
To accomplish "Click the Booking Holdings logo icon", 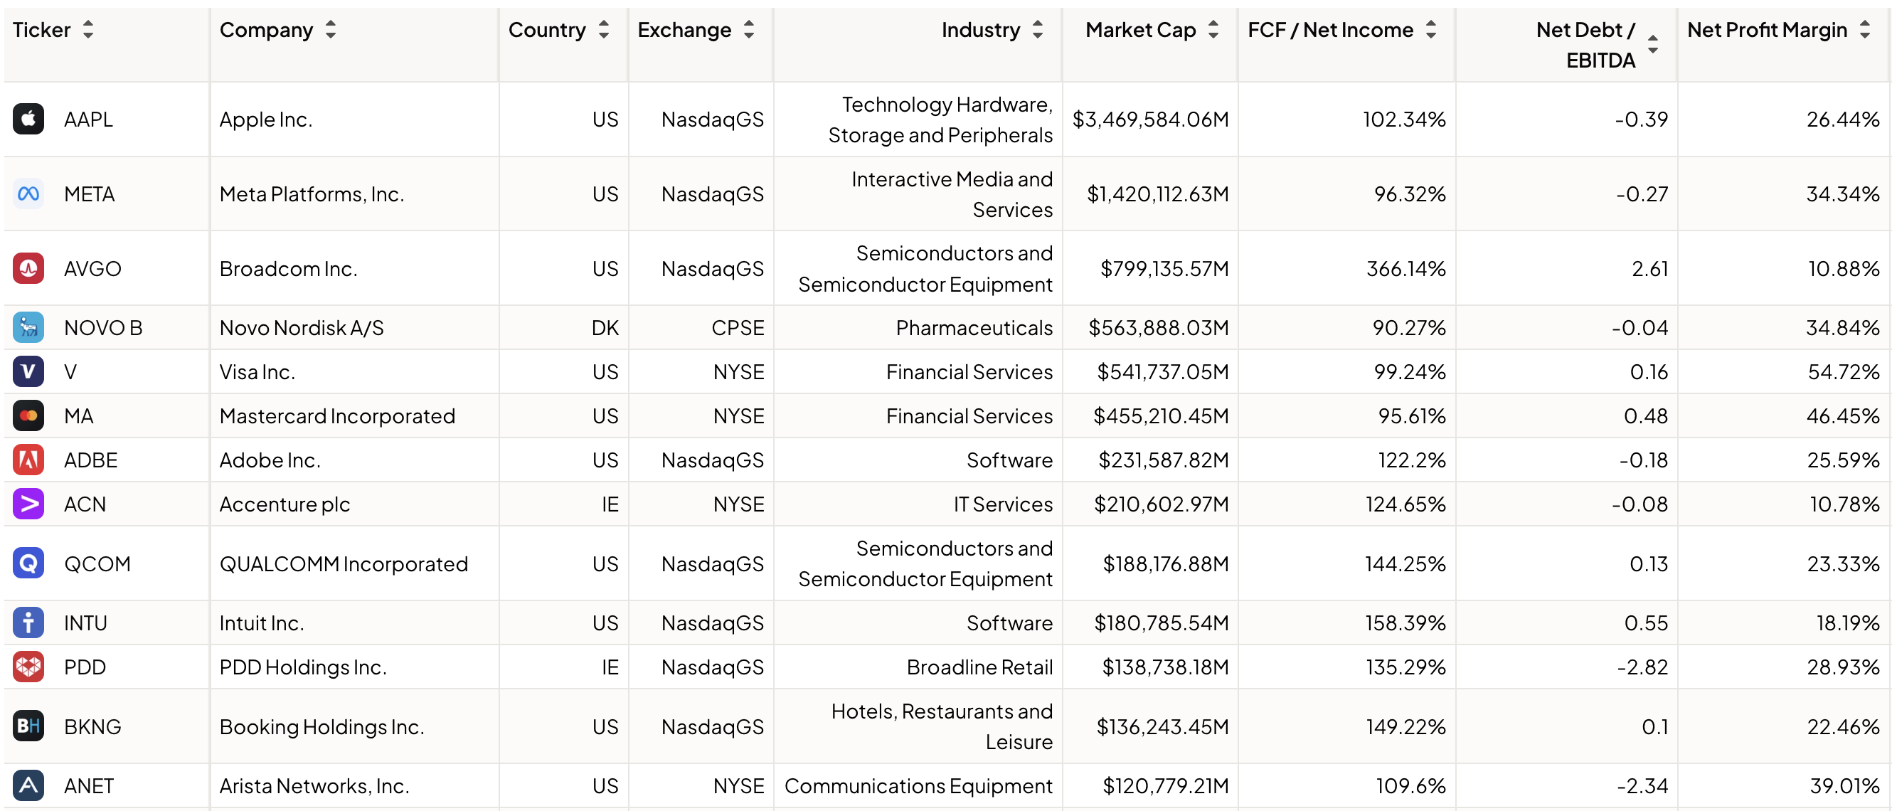I will 28,726.
